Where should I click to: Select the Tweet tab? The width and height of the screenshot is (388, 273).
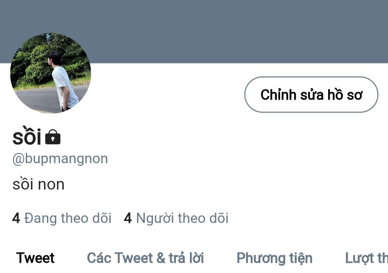point(35,258)
